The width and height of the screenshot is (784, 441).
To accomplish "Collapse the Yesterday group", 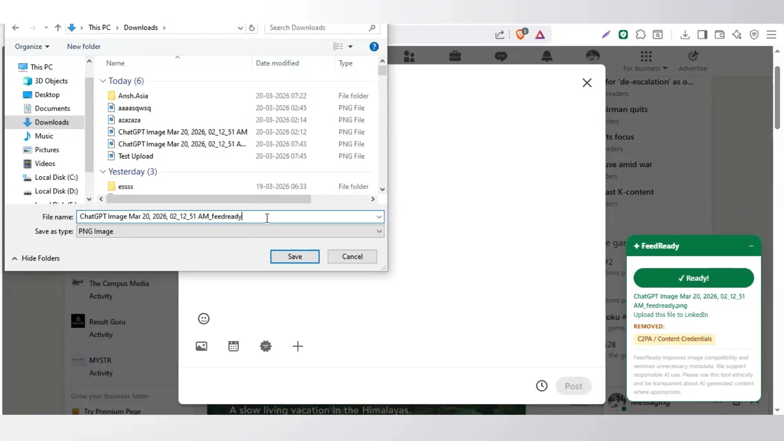I will point(103,171).
